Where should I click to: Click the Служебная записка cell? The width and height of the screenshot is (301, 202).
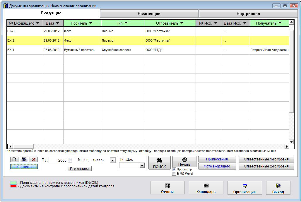coord(123,50)
